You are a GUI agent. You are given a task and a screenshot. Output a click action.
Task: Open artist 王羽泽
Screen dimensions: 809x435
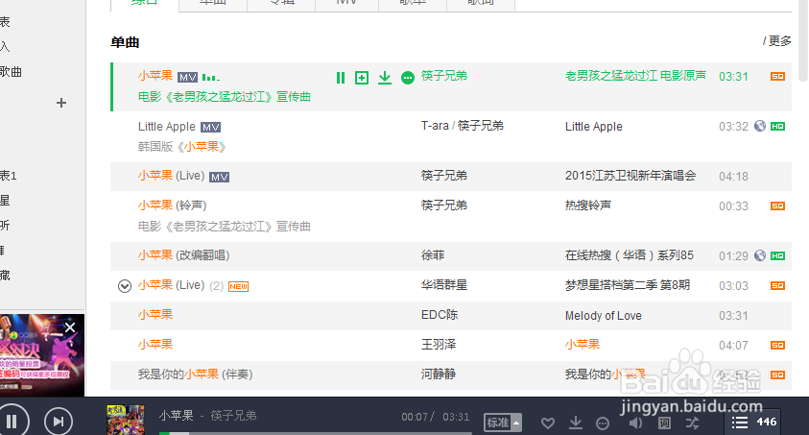coord(439,345)
